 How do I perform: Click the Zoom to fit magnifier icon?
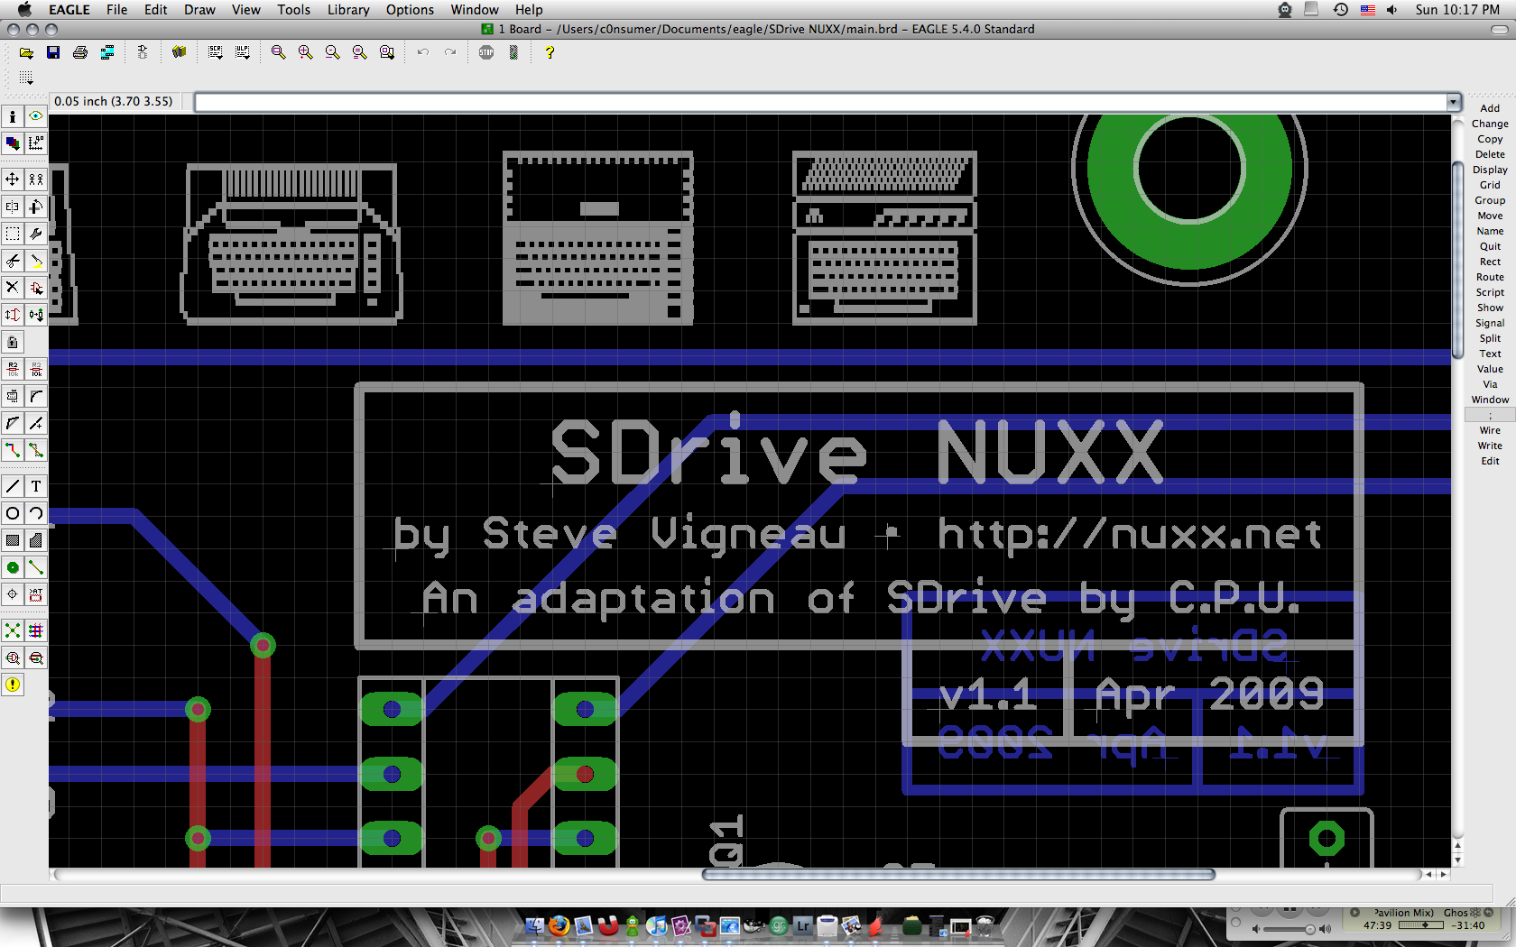(x=279, y=52)
